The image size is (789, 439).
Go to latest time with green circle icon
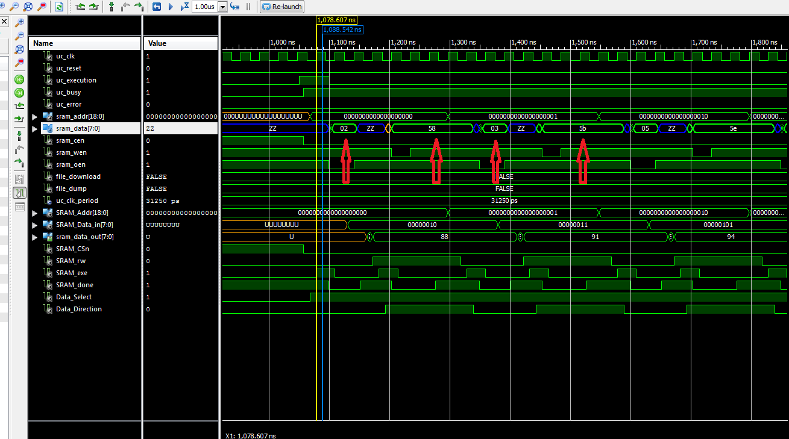19,93
